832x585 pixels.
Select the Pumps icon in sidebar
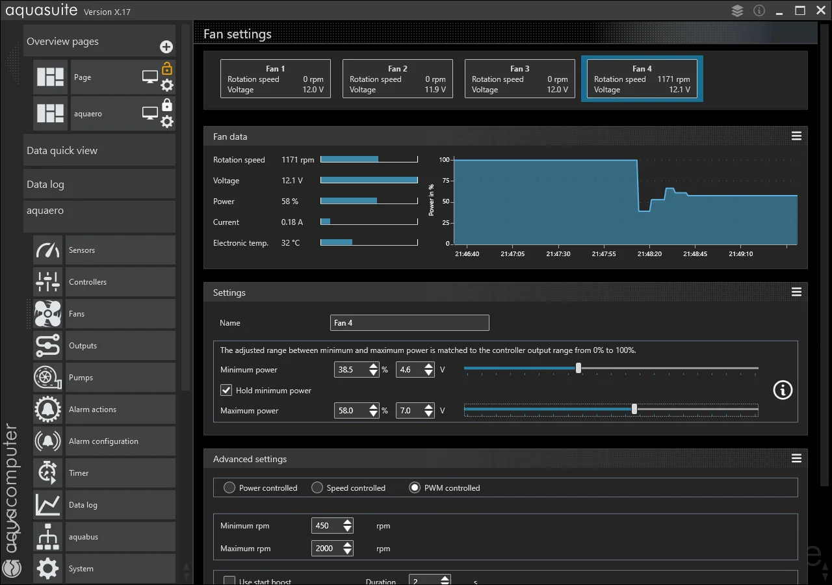[48, 378]
